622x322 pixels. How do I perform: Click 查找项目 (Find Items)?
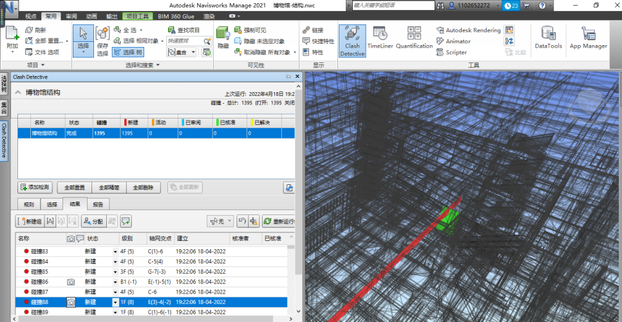(x=184, y=30)
